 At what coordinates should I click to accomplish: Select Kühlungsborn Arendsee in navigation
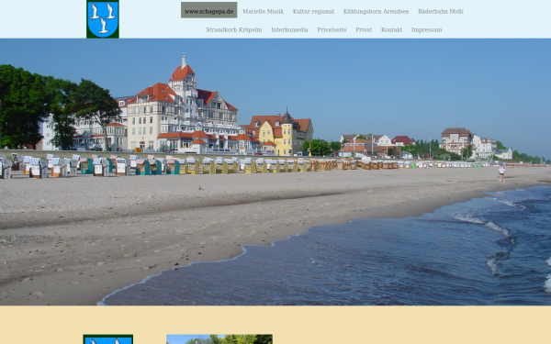click(x=376, y=12)
